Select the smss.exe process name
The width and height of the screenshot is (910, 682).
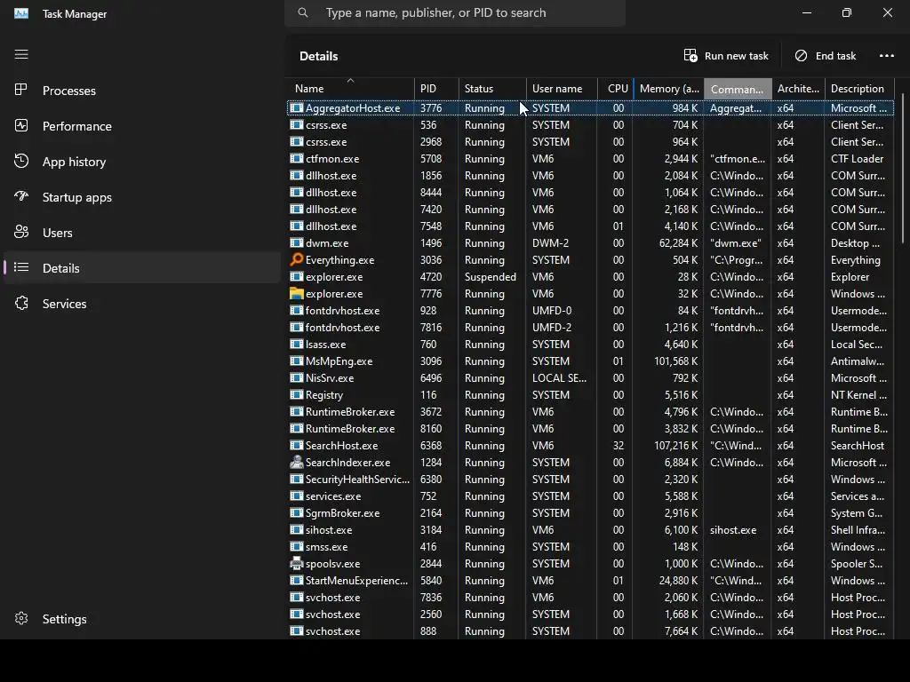coord(327,546)
